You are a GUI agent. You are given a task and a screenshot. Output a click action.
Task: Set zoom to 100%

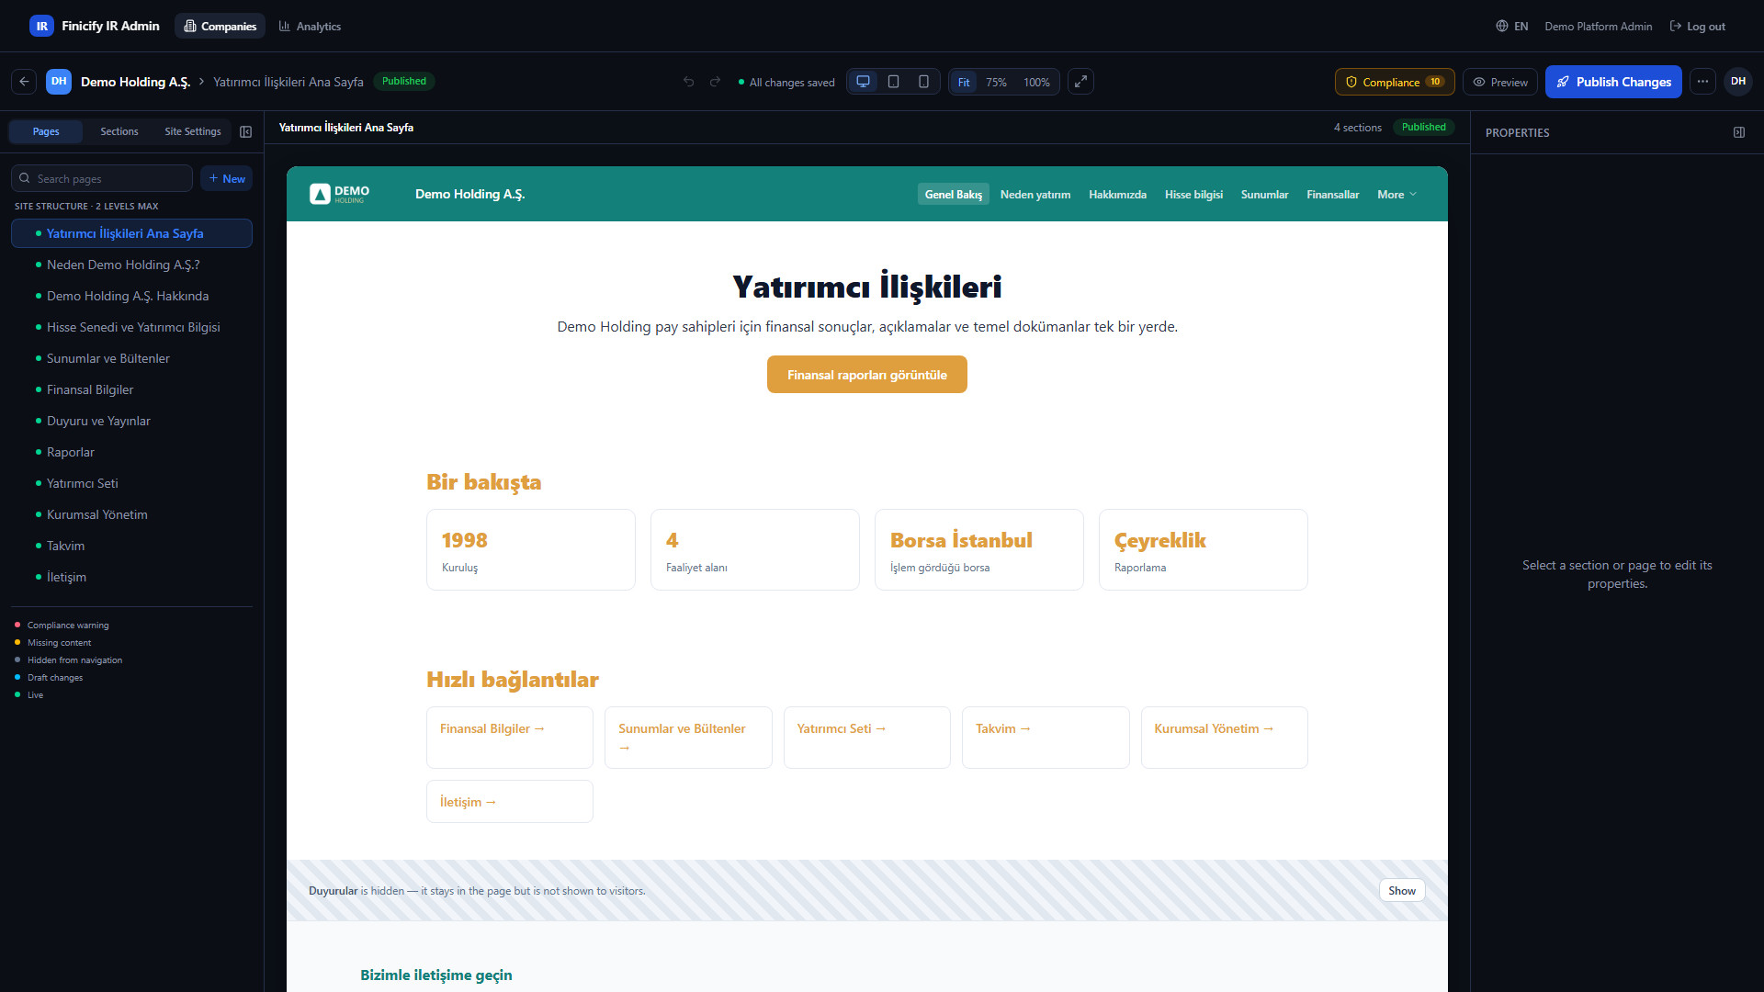(1036, 82)
